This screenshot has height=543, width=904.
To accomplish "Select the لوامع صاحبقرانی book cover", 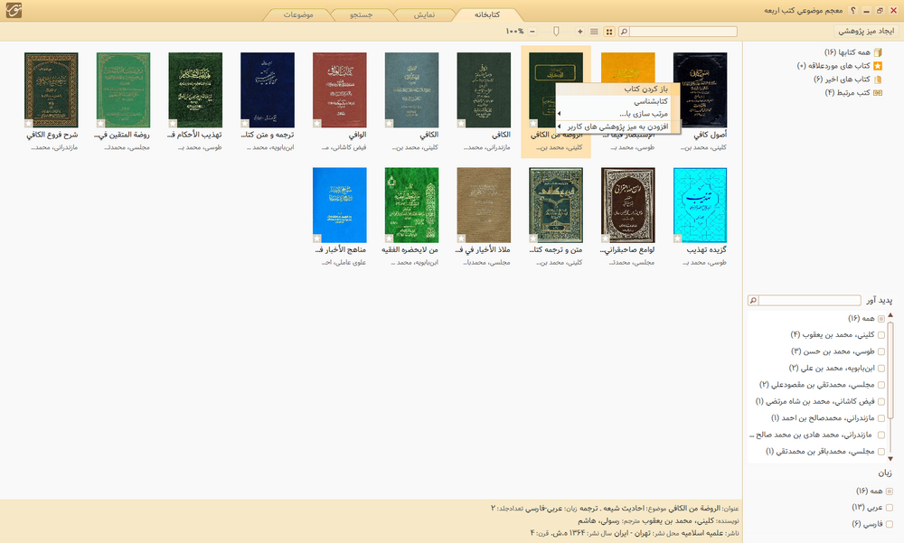I will coord(628,205).
